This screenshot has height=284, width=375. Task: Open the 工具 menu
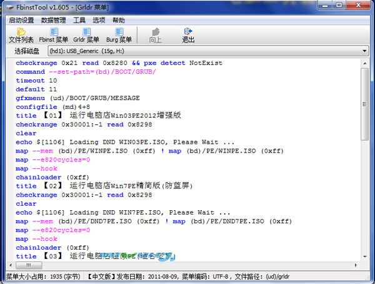click(79, 20)
